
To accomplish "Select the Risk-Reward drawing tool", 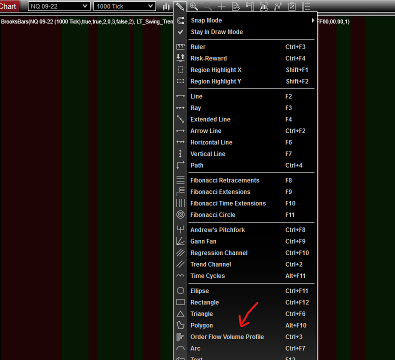I will click(x=245, y=58).
